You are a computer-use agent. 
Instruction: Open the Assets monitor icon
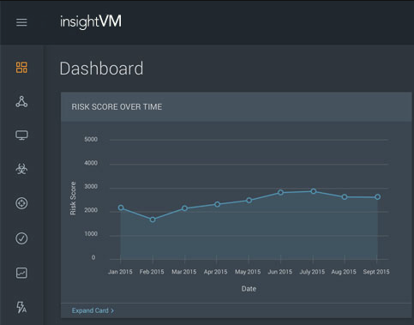[21, 135]
